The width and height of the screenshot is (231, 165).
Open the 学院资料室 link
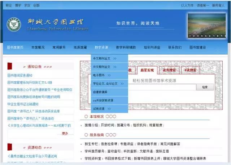[x=93, y=158]
